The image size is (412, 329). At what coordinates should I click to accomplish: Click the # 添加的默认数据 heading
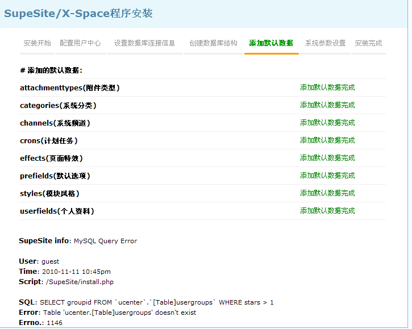(51, 70)
